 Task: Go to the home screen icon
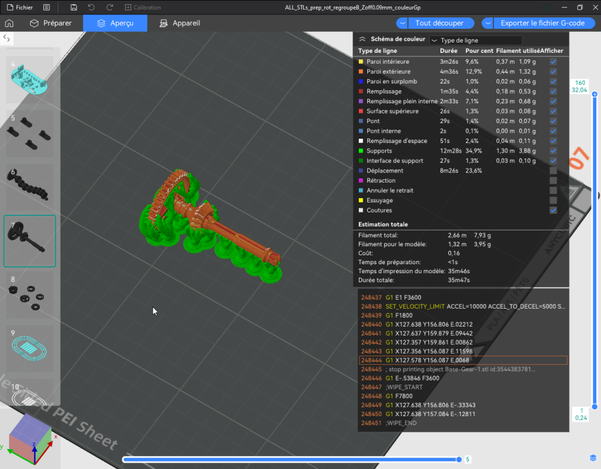[9, 23]
